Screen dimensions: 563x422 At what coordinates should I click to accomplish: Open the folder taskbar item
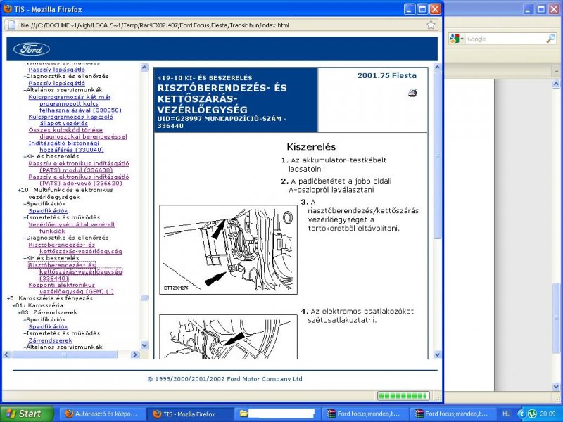tap(277, 414)
